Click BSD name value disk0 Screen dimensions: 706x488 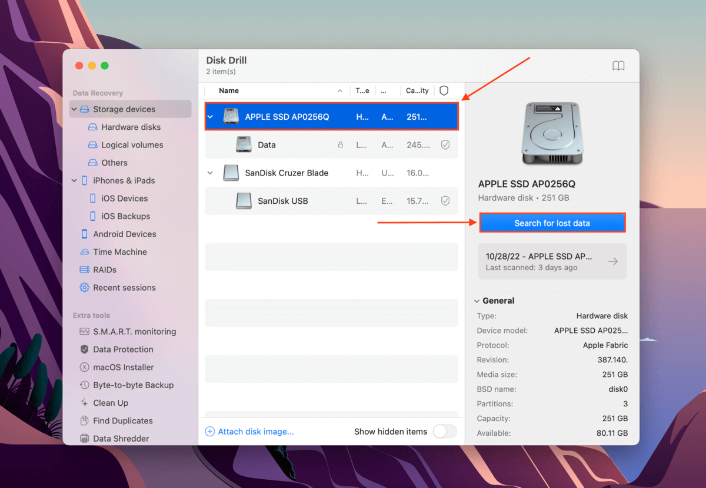click(618, 389)
